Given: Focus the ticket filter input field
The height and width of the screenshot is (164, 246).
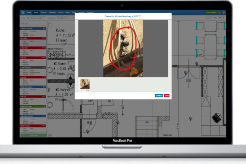Looking at the screenshot, I should pyautogui.click(x=33, y=24).
